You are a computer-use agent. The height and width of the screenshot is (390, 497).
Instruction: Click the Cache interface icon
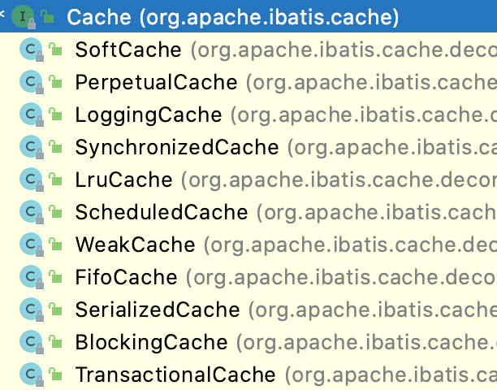point(24,16)
